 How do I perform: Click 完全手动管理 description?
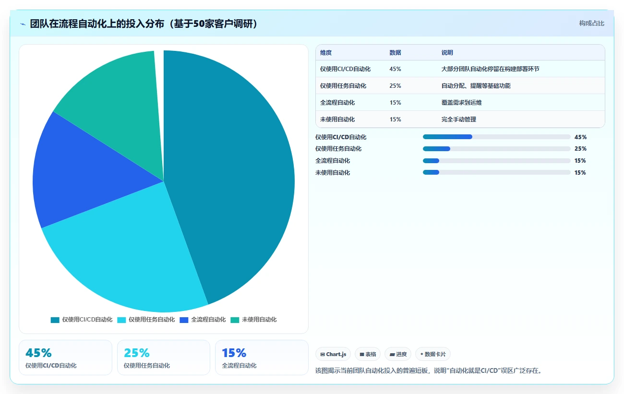tap(458, 119)
